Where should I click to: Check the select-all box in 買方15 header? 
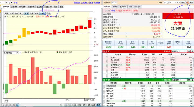106,54
